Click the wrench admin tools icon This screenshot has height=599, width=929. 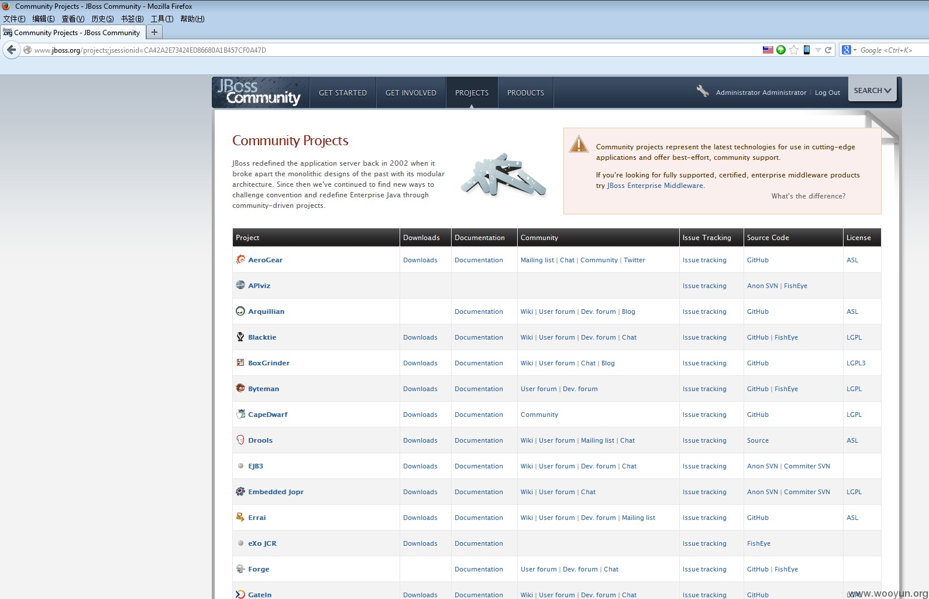(x=703, y=91)
